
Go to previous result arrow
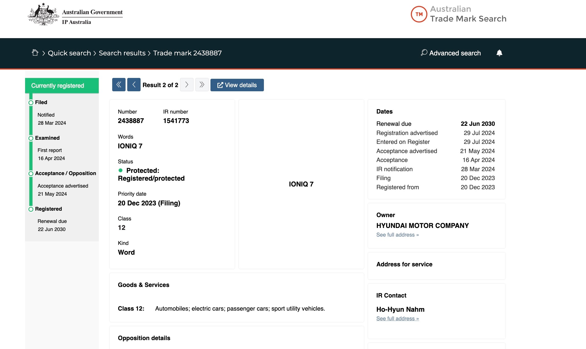pyautogui.click(x=134, y=85)
